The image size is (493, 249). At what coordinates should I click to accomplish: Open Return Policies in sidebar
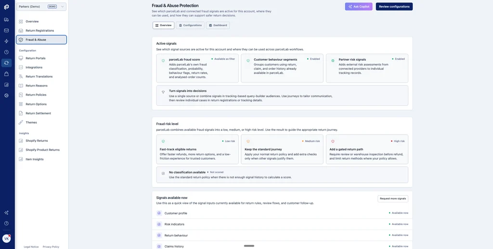click(41, 95)
